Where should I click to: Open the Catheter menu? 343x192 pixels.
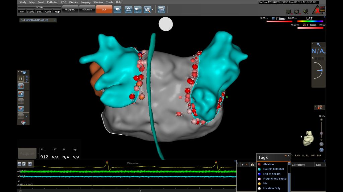(x=52, y=2)
